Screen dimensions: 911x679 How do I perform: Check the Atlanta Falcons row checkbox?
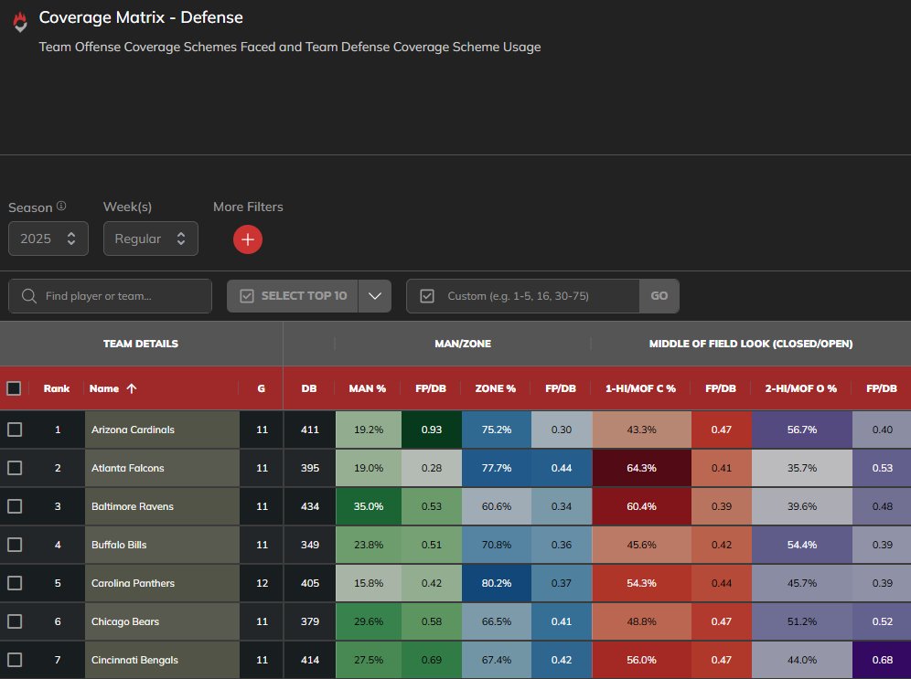(15, 468)
